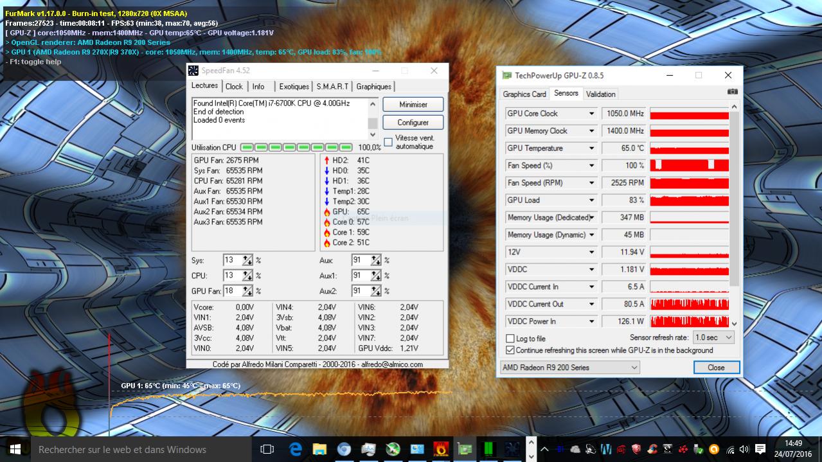
Task: Click the GPU-Z sensors list scrollbar
Action: (735, 217)
